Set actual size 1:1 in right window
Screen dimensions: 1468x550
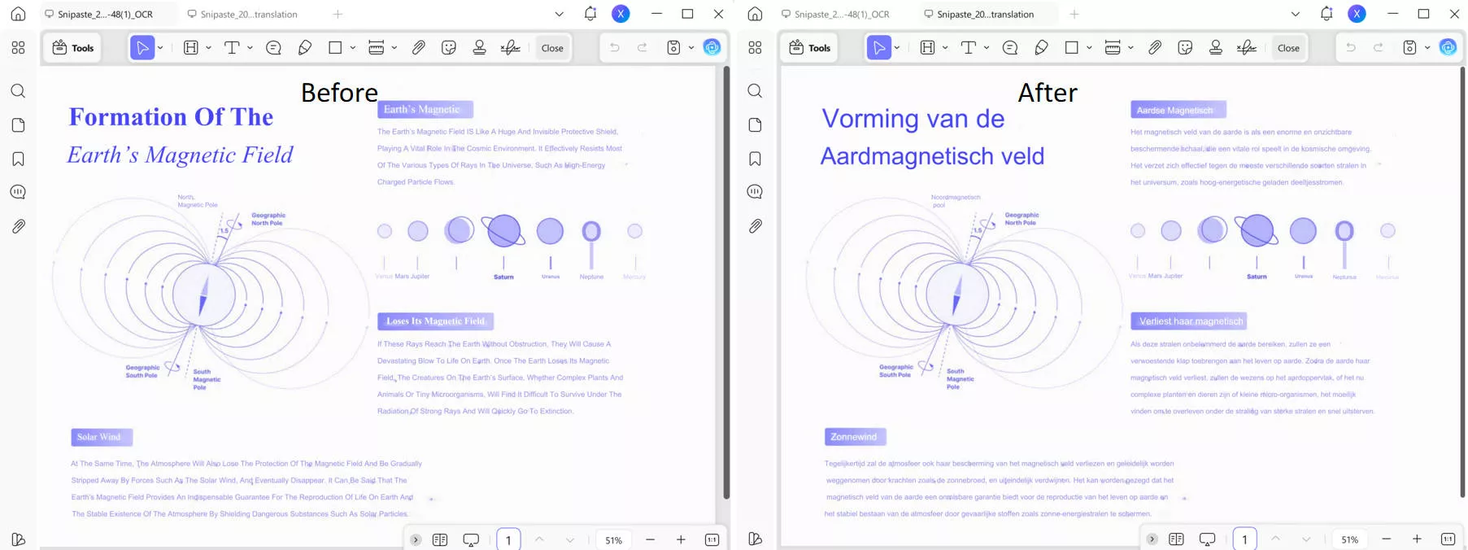pyautogui.click(x=1448, y=539)
